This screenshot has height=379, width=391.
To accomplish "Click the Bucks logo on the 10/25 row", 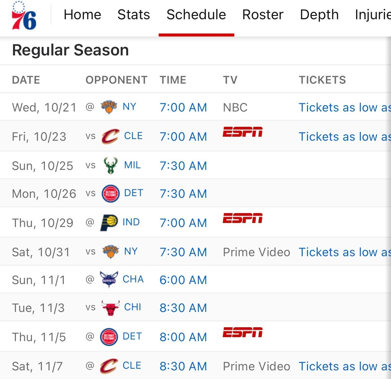I will 111,165.
